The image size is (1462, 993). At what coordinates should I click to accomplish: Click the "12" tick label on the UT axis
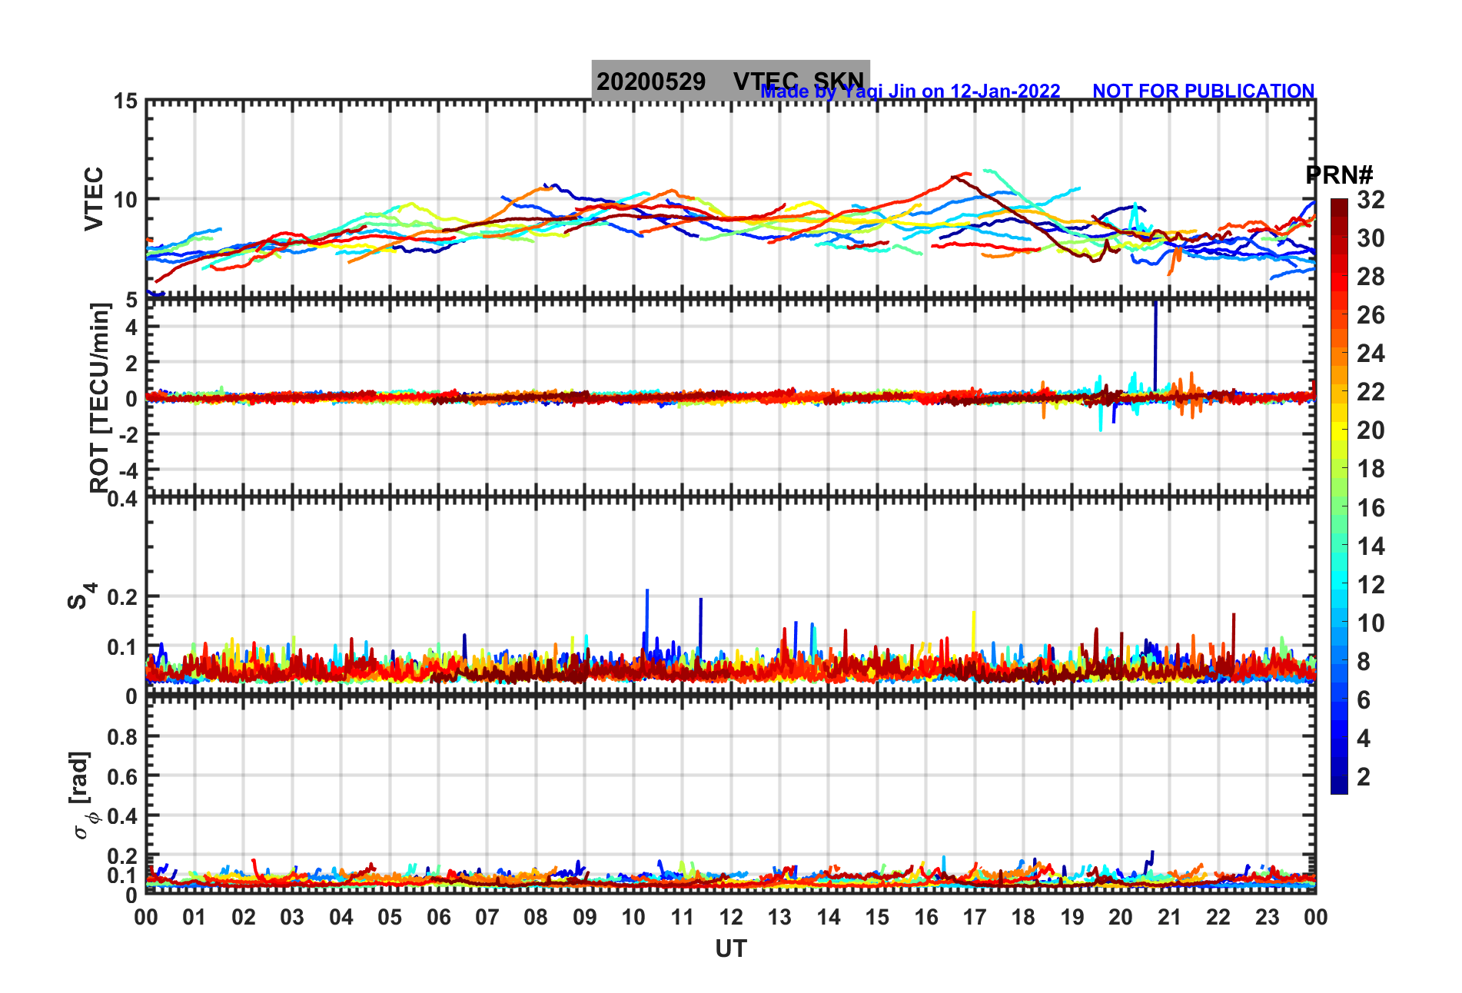click(x=730, y=917)
